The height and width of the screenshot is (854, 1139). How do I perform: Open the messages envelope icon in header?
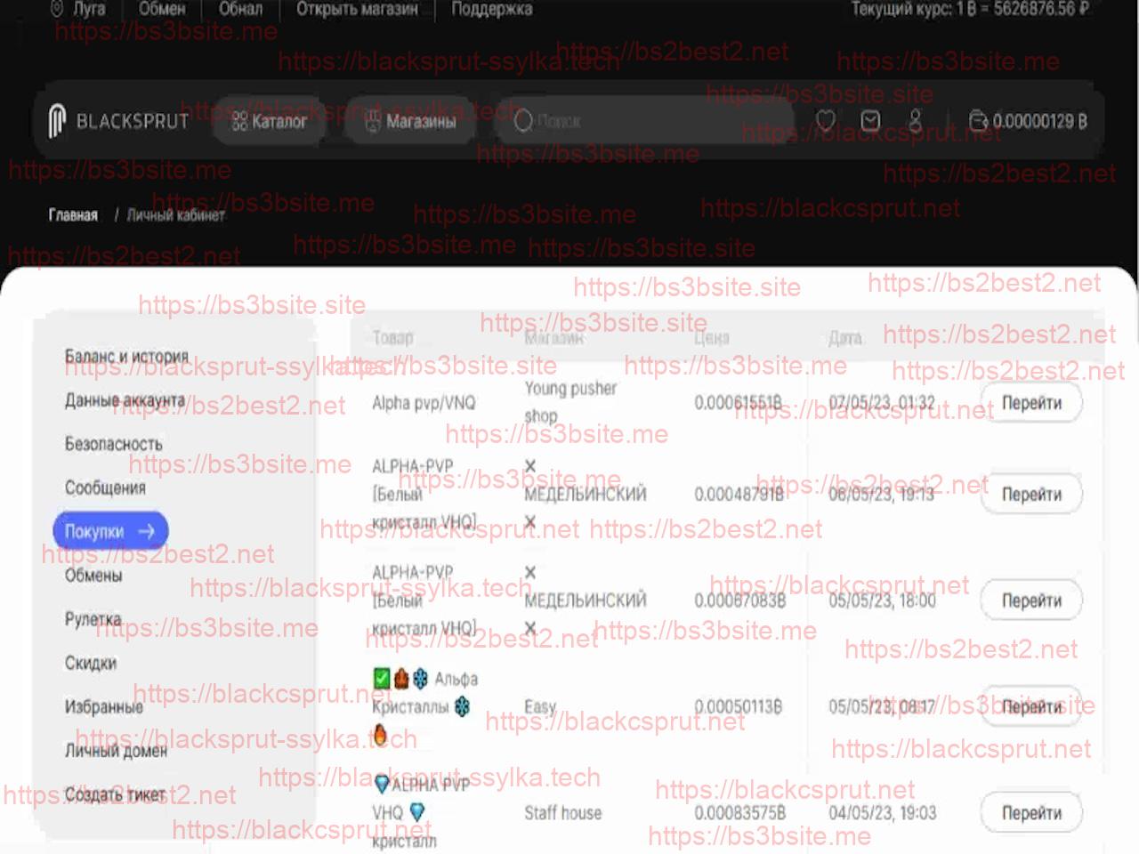[x=870, y=120]
